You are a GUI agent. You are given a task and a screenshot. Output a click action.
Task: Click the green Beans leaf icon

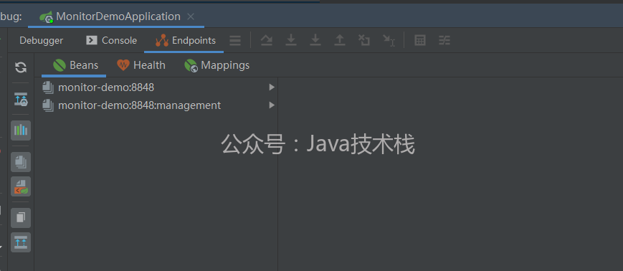60,65
